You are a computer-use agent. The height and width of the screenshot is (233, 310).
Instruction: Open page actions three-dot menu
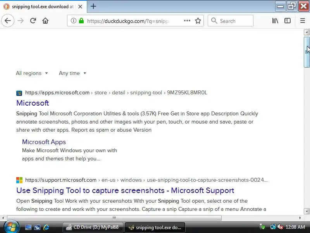pyautogui.click(x=187, y=21)
